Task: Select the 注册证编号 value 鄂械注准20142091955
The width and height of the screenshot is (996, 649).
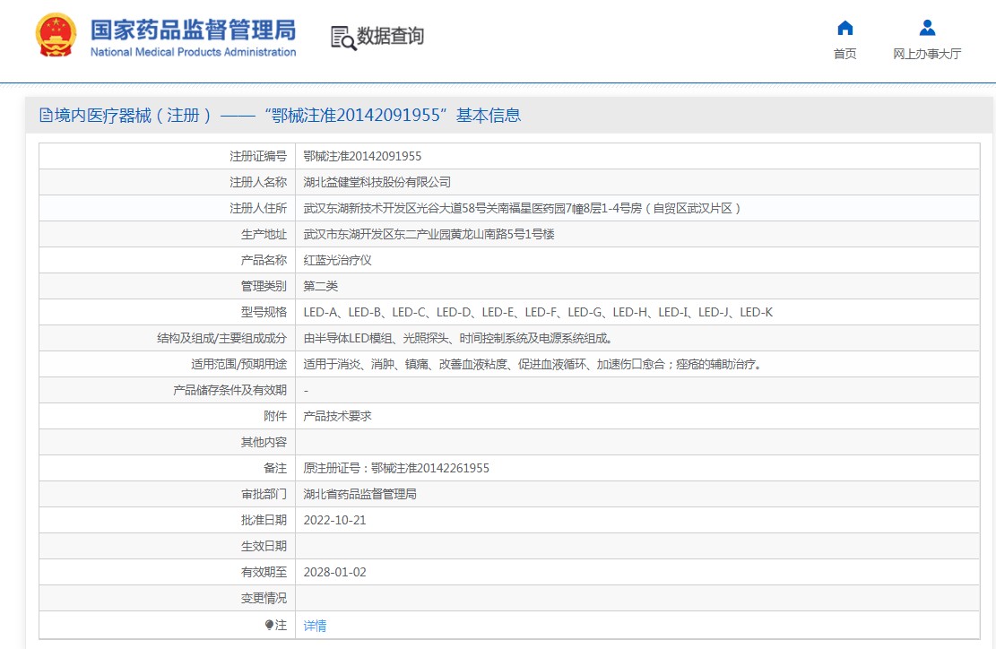Action: (x=362, y=156)
